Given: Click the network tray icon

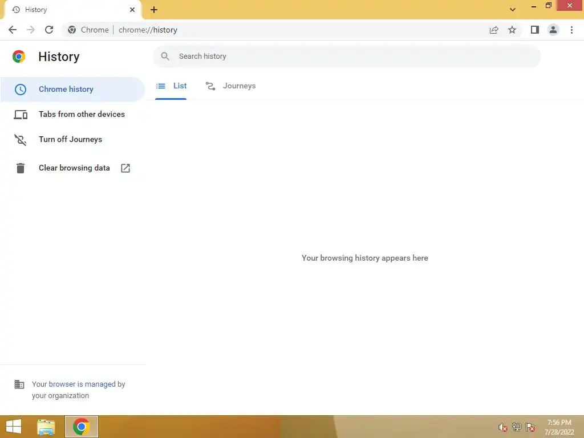Looking at the screenshot, I should (517, 427).
